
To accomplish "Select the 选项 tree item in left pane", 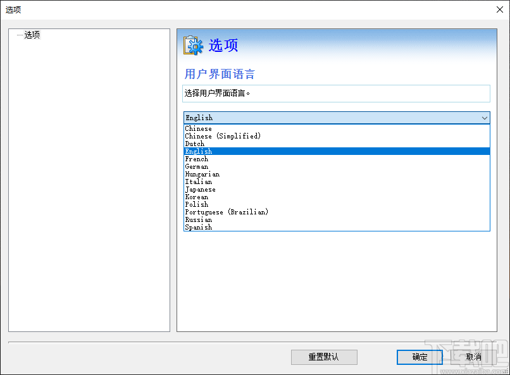I will tap(32, 35).
